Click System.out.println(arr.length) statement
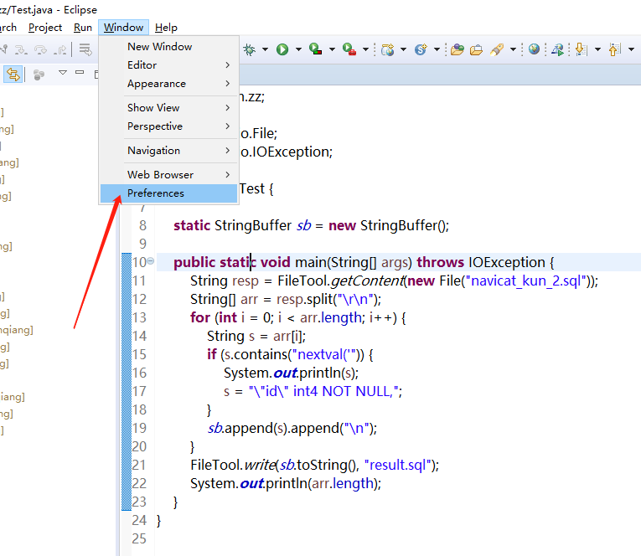The width and height of the screenshot is (641, 556). 286,484
